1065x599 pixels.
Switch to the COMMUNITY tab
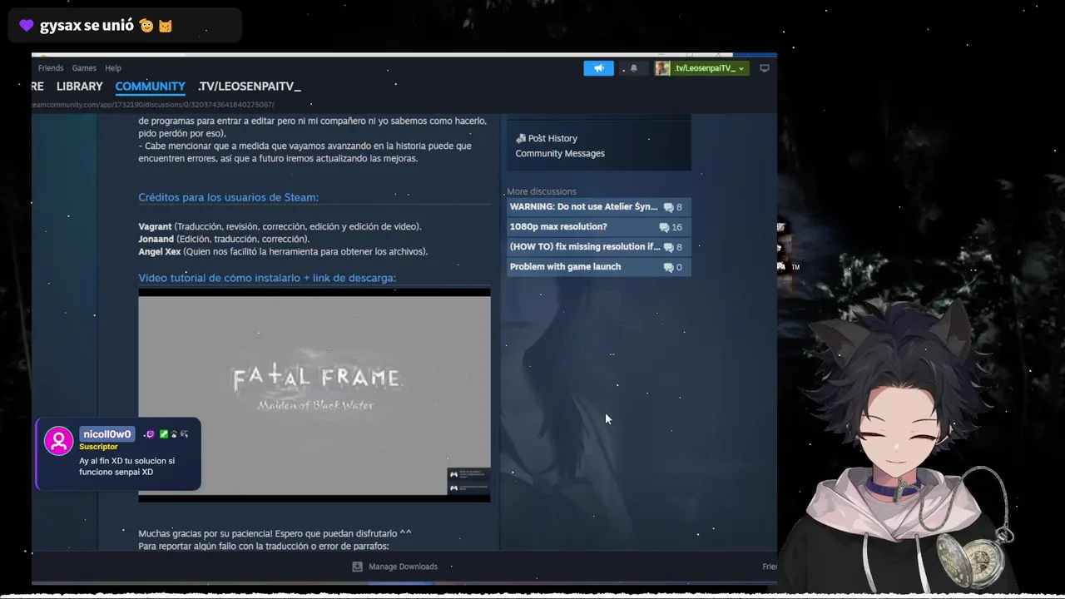(151, 87)
